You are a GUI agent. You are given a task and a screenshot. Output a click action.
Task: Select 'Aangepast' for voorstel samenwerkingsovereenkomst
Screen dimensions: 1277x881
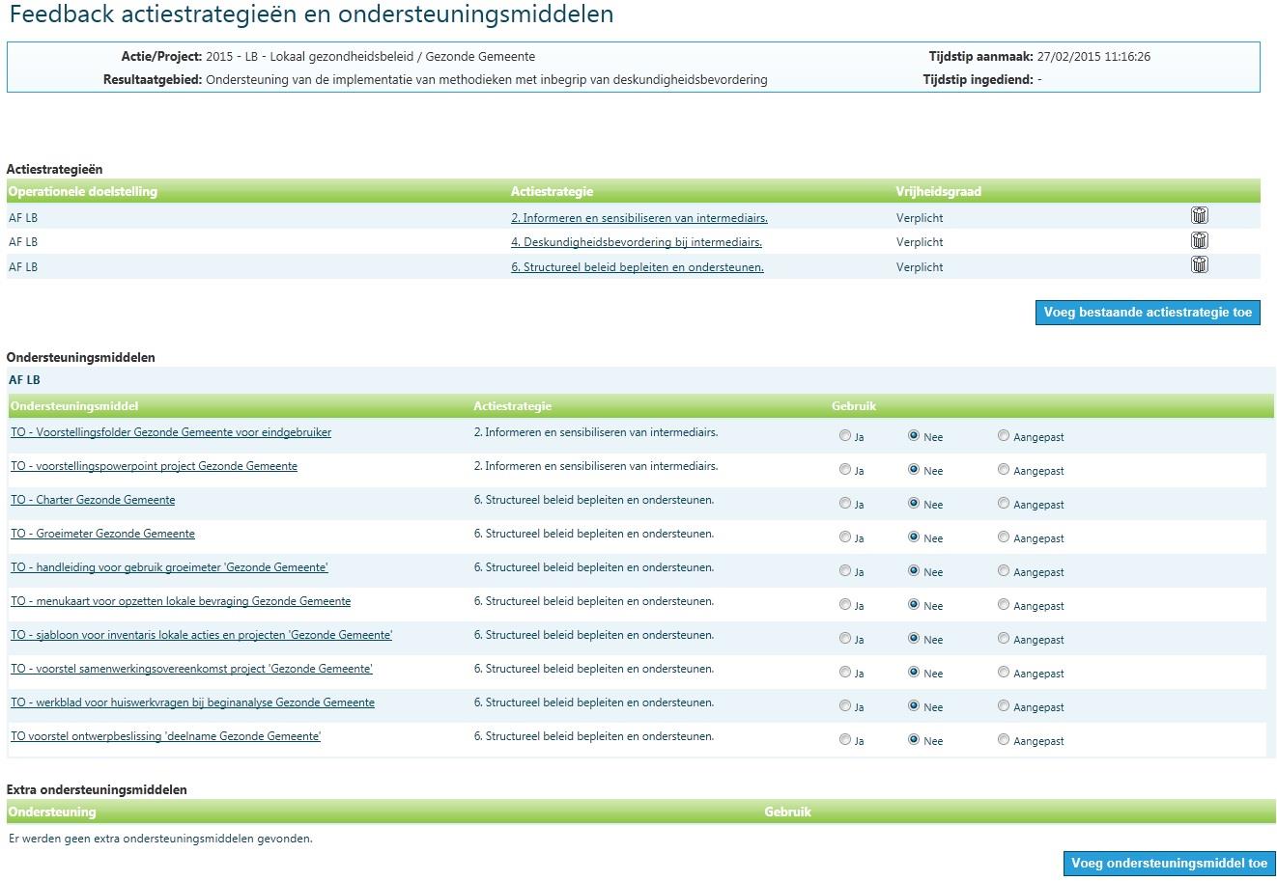(1004, 673)
